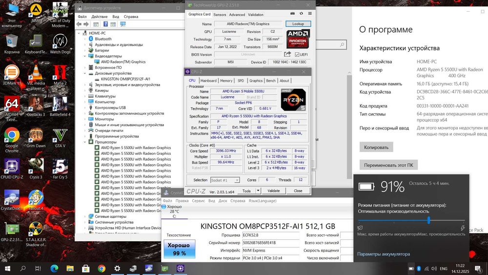Open AIMP desktop shortcut
The width and height of the screenshot is (488, 275).
[x=36, y=13]
